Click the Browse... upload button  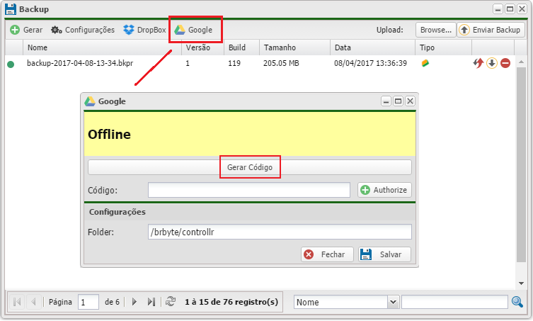point(435,30)
